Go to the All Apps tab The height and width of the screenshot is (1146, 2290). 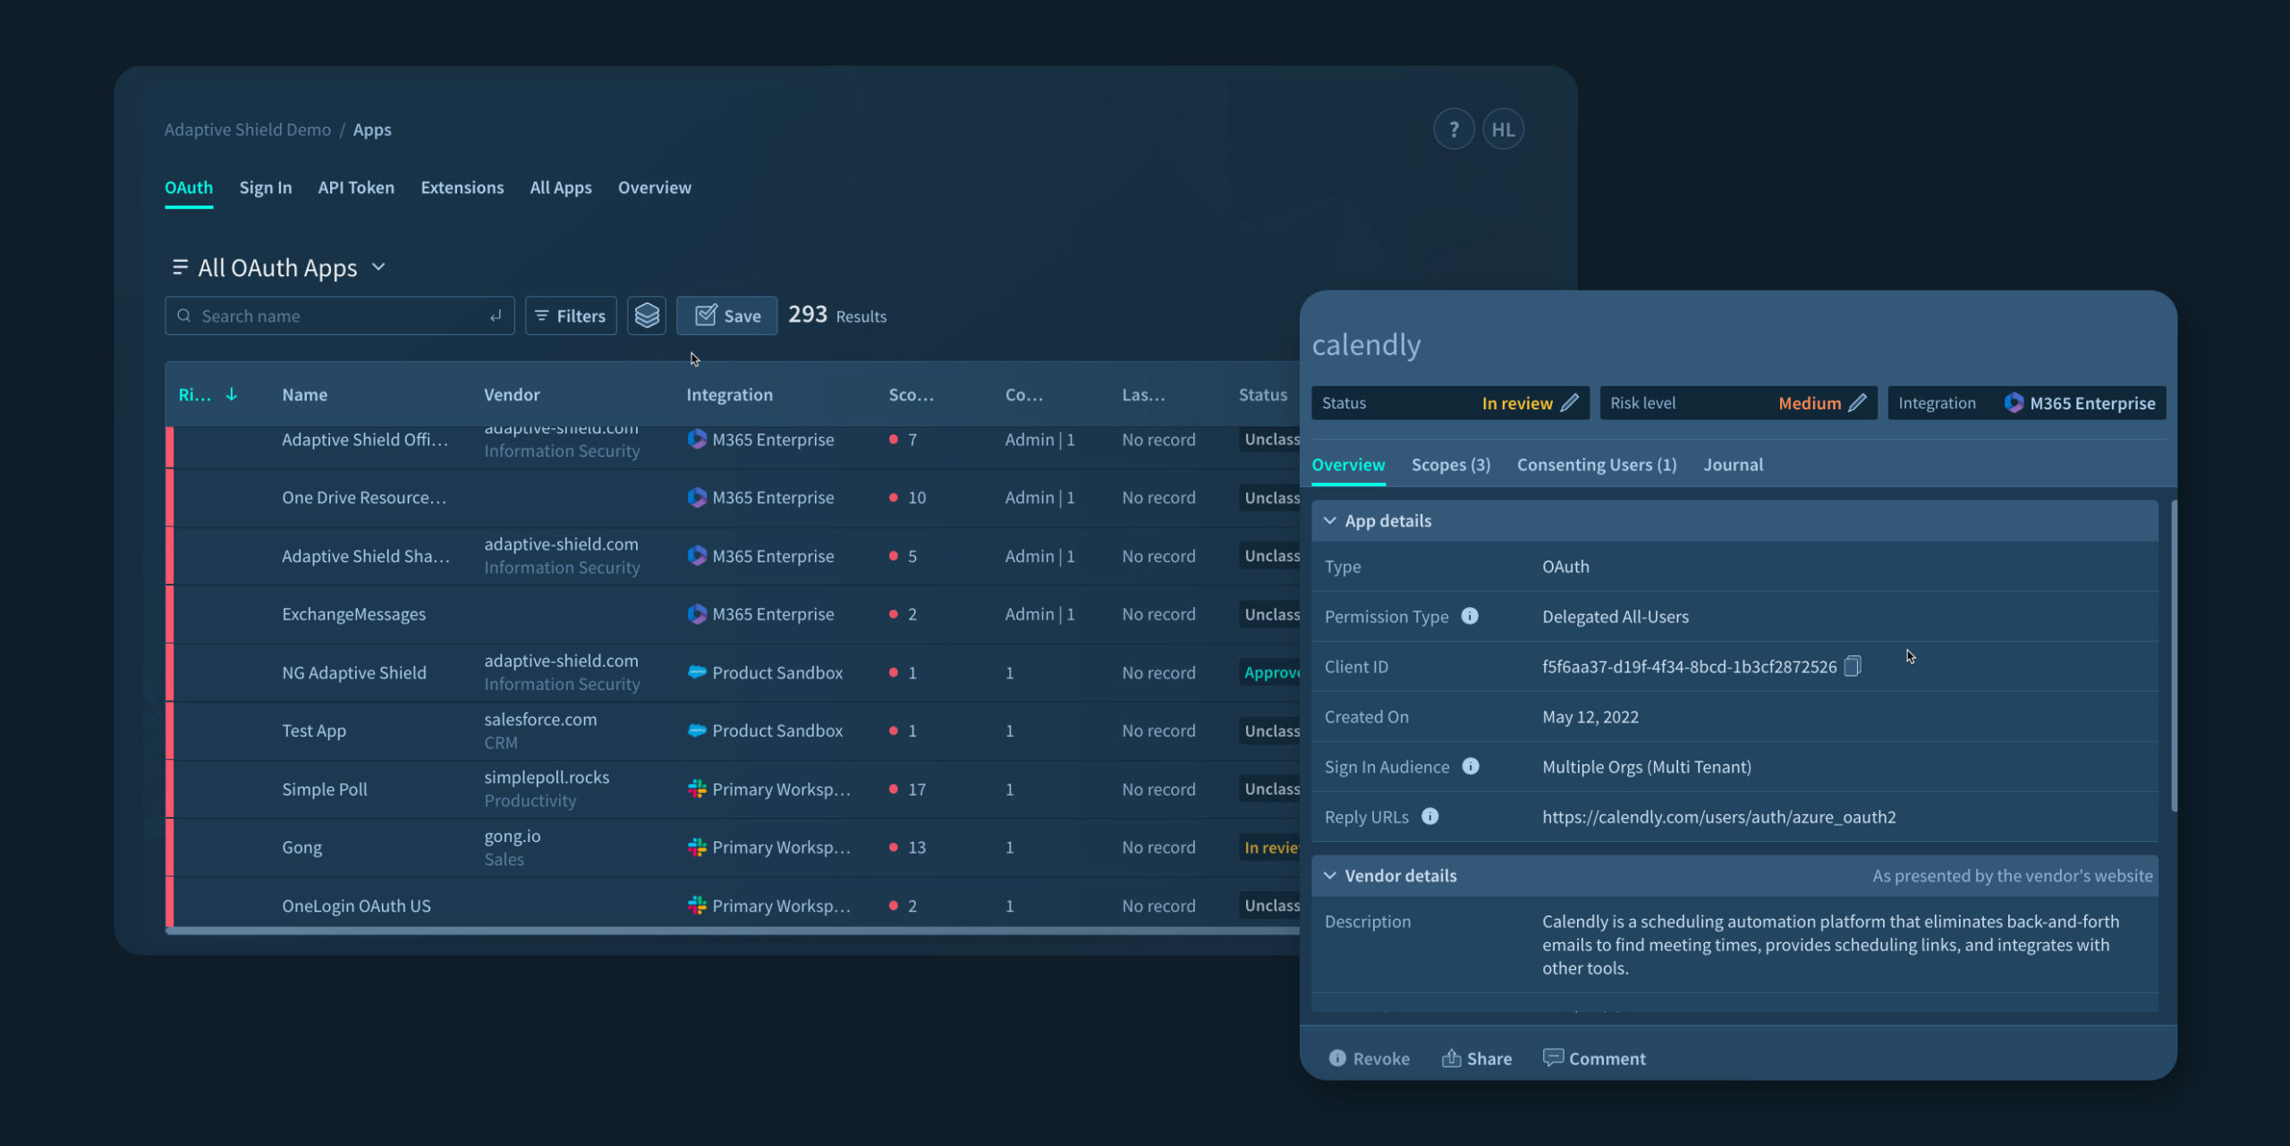click(x=561, y=188)
